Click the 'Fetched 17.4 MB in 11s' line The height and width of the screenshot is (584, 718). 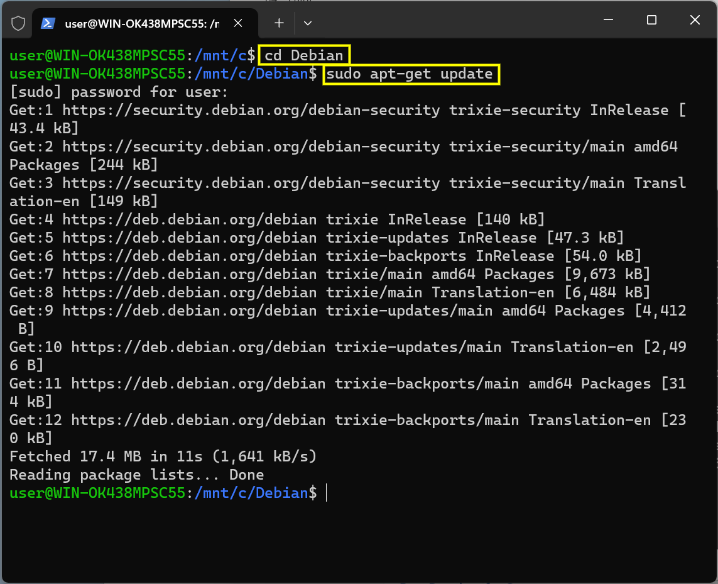(163, 456)
